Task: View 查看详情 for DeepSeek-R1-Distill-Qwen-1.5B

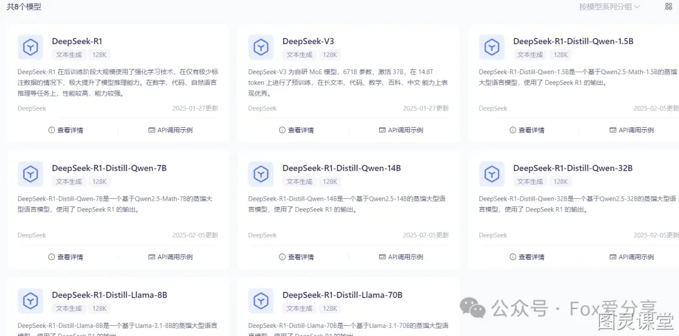Action: [527, 130]
